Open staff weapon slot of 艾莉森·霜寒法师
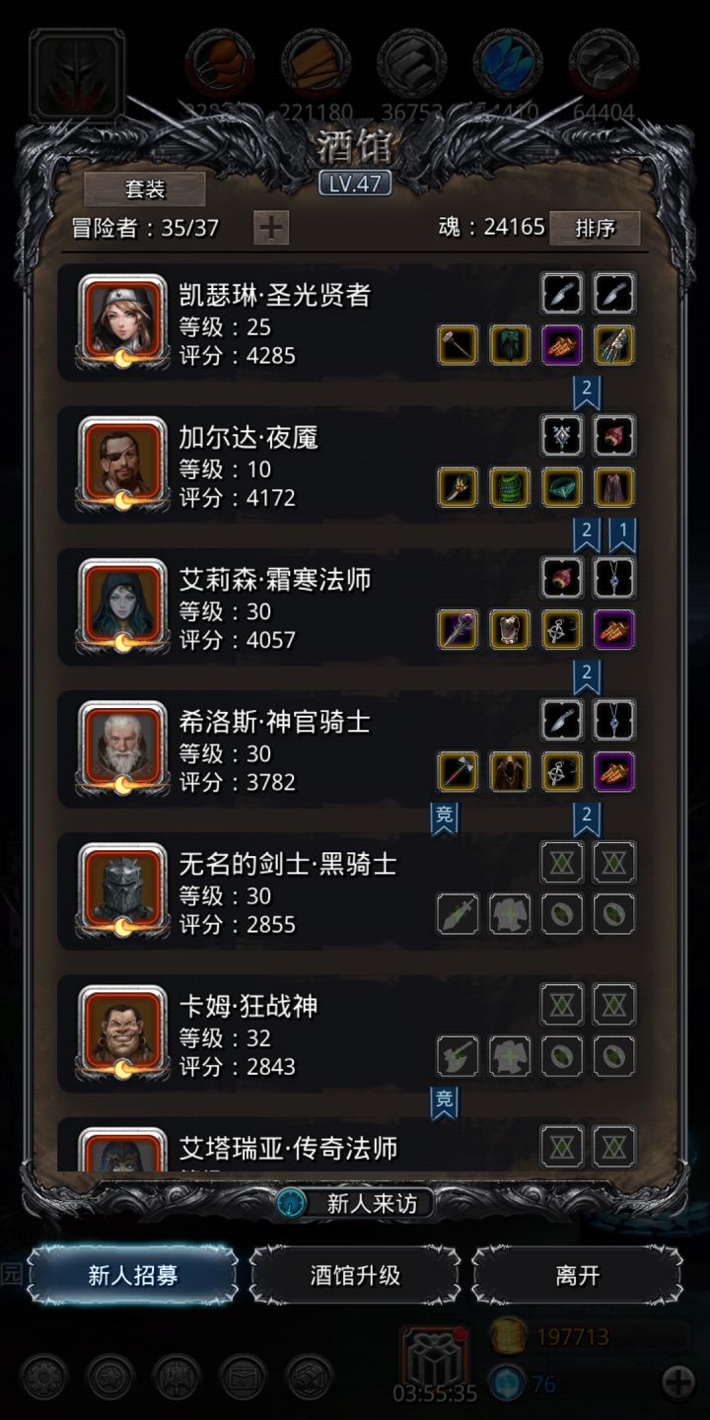This screenshot has width=710, height=1420. pos(458,629)
